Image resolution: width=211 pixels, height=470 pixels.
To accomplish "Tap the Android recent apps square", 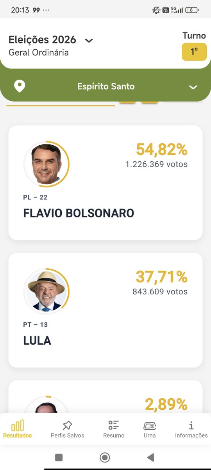I will (x=59, y=457).
